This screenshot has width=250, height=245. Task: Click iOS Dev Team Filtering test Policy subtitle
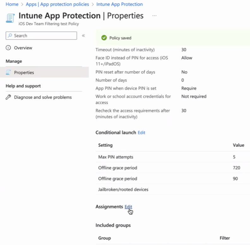[x=49, y=24]
